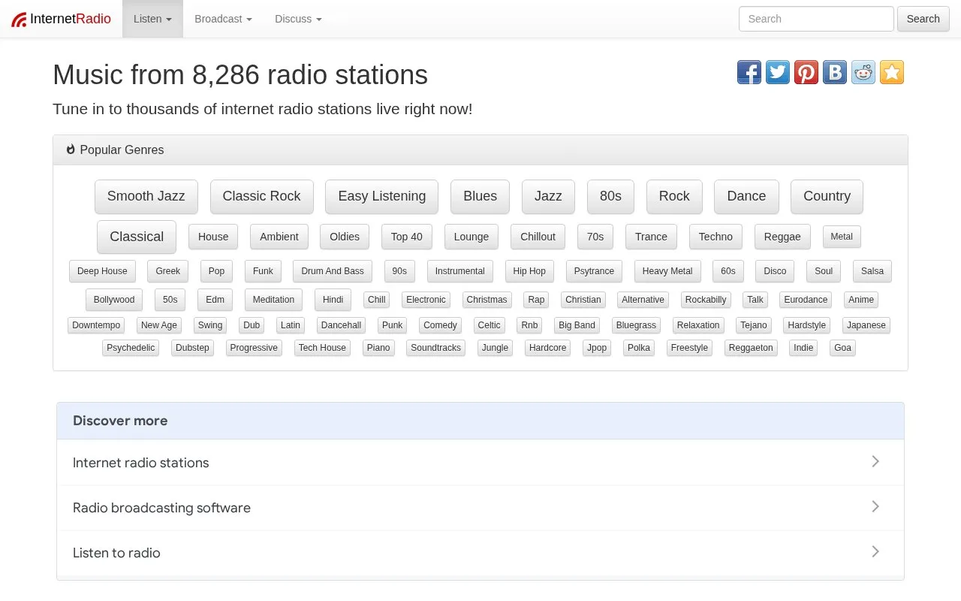Open the Country genre
Screen dimensions: 961x601
point(827,196)
